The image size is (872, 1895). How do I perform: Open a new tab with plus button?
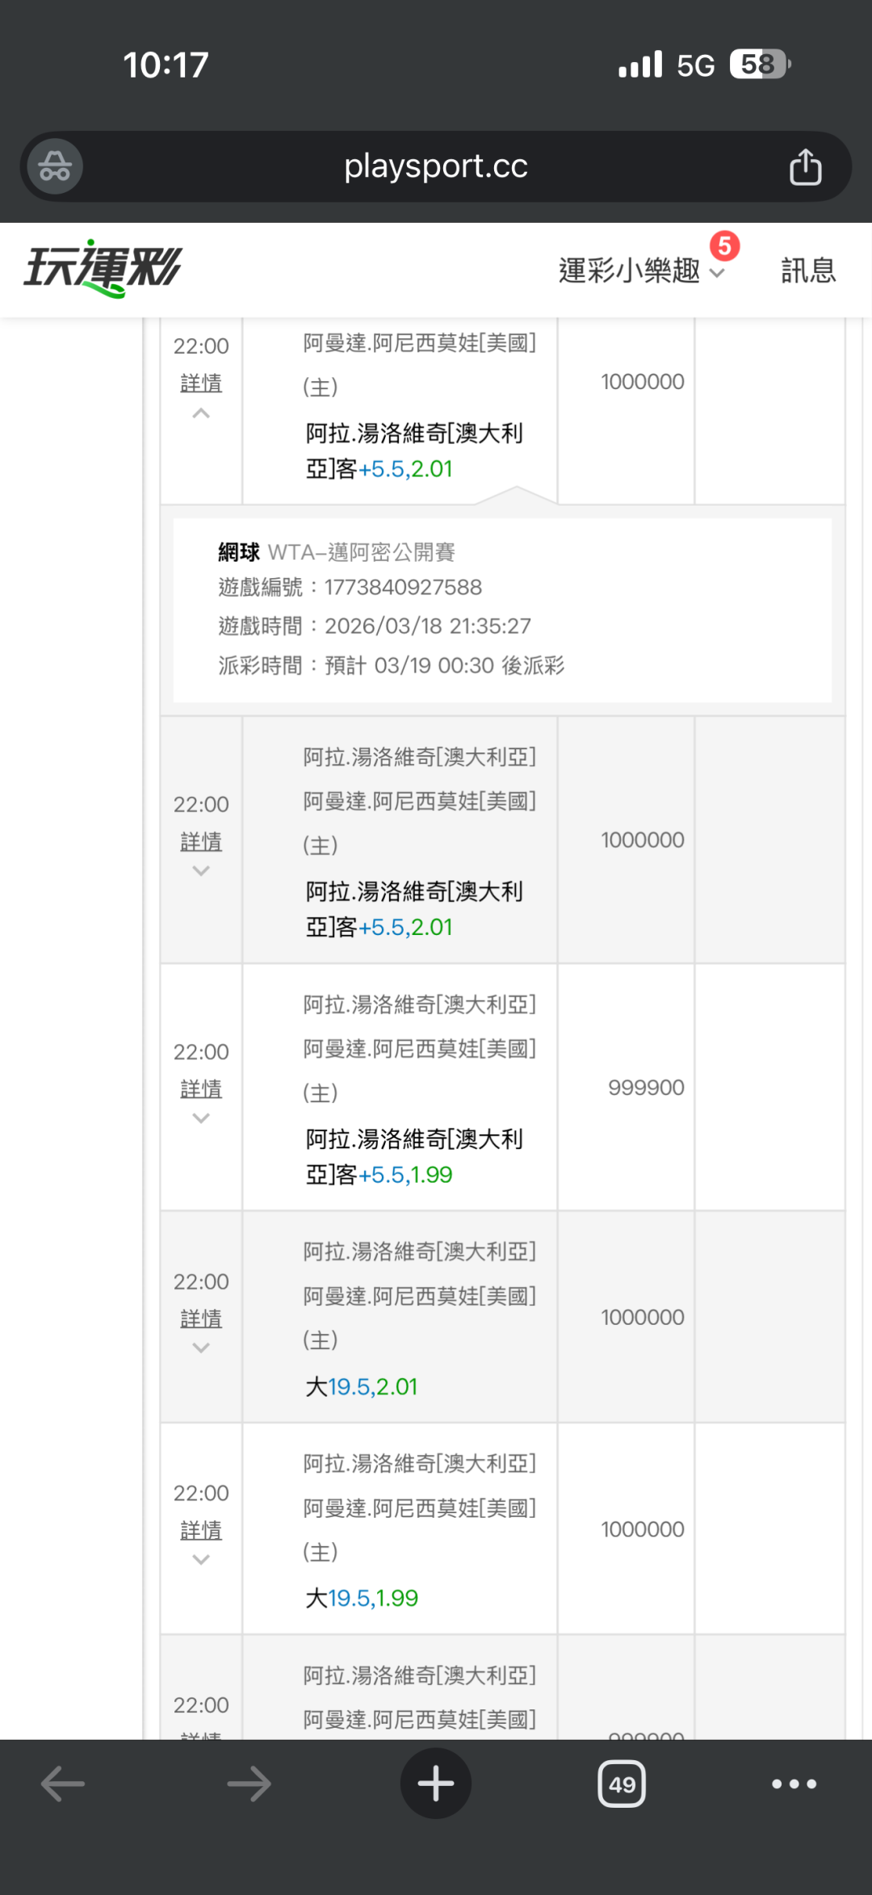point(436,1784)
